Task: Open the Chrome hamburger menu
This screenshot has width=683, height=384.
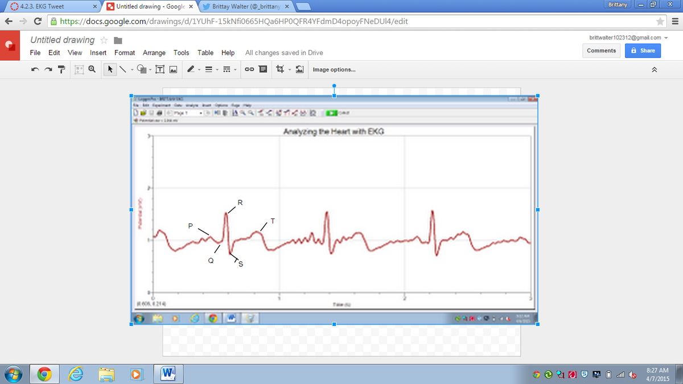Action: pos(674,22)
